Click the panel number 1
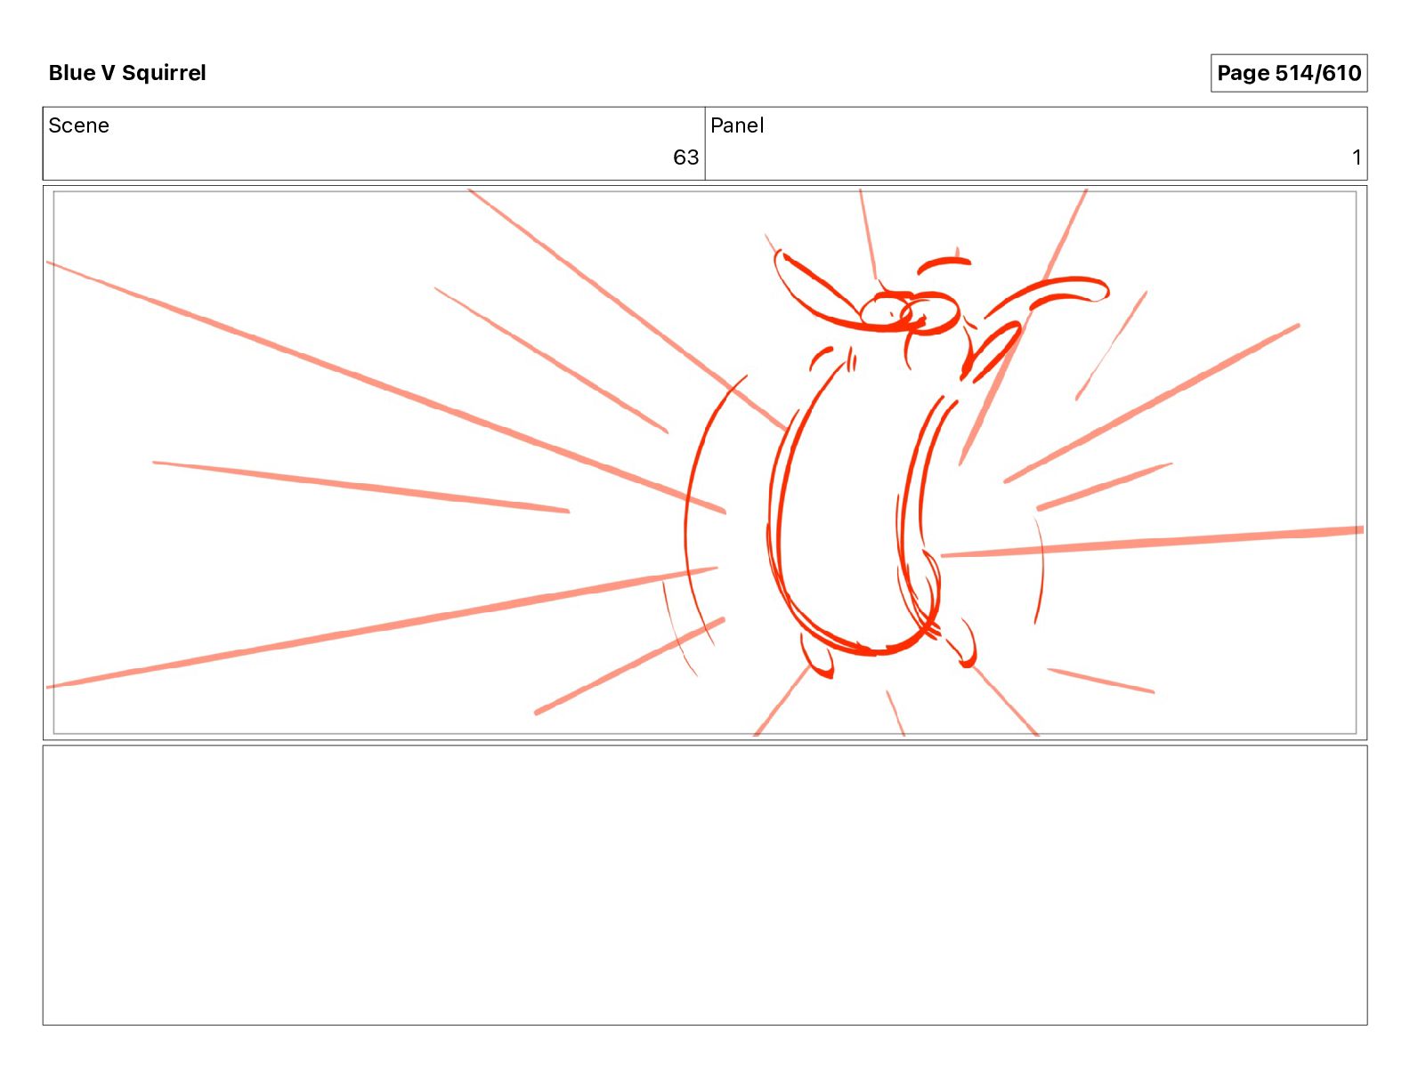The height and width of the screenshot is (1089, 1410). [x=1357, y=157]
